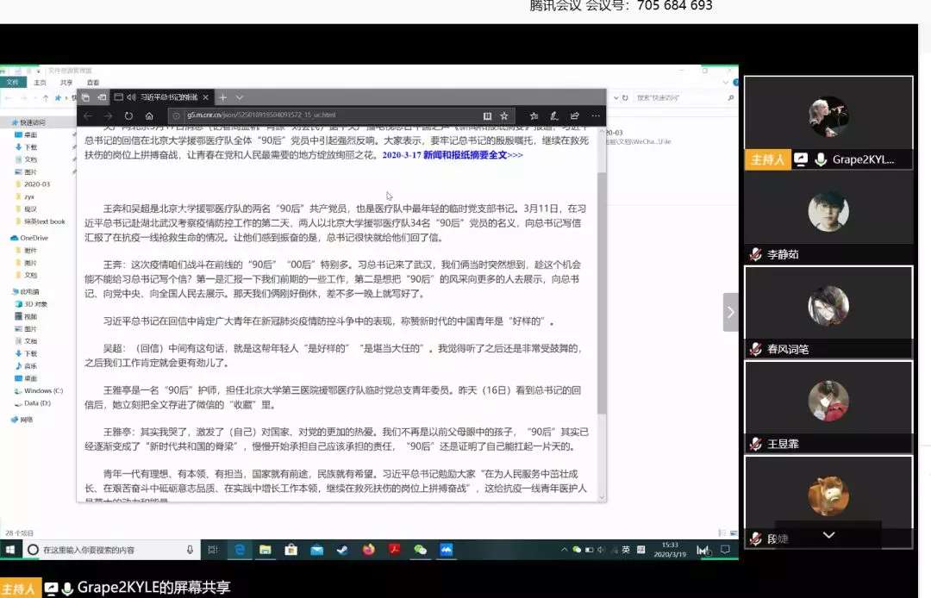Refresh the page in Edge browser

pyautogui.click(x=128, y=115)
